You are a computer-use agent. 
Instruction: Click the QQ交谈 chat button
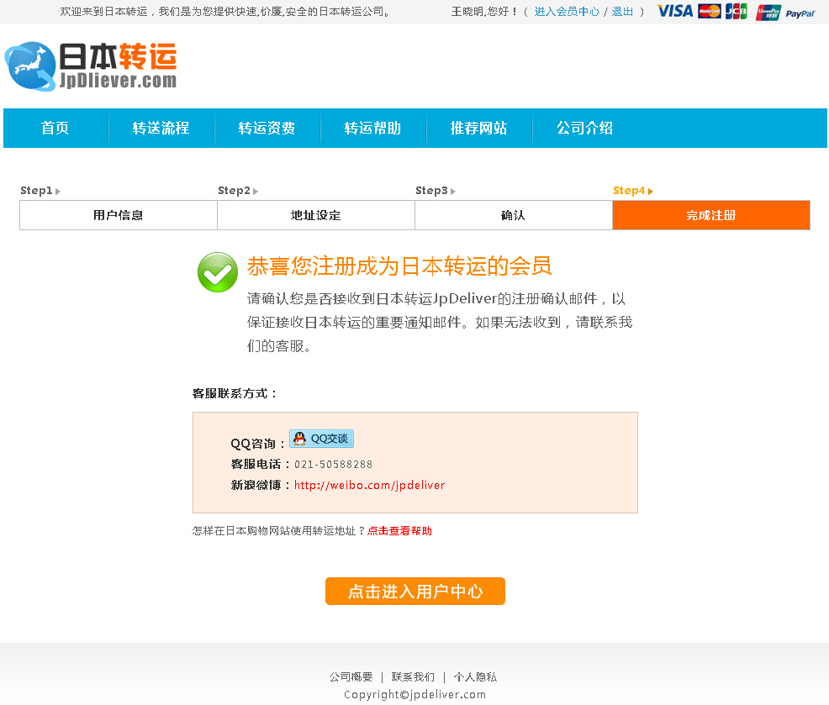[x=321, y=438]
